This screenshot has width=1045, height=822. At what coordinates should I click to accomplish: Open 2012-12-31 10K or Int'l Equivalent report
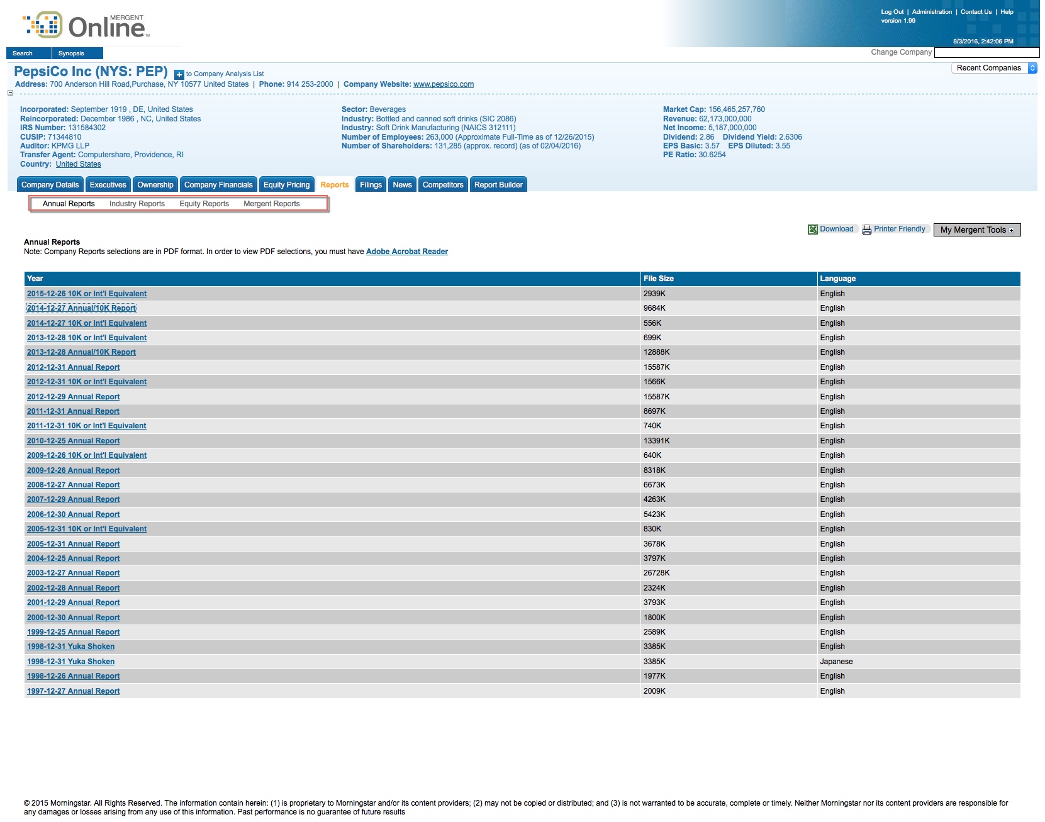click(x=87, y=382)
